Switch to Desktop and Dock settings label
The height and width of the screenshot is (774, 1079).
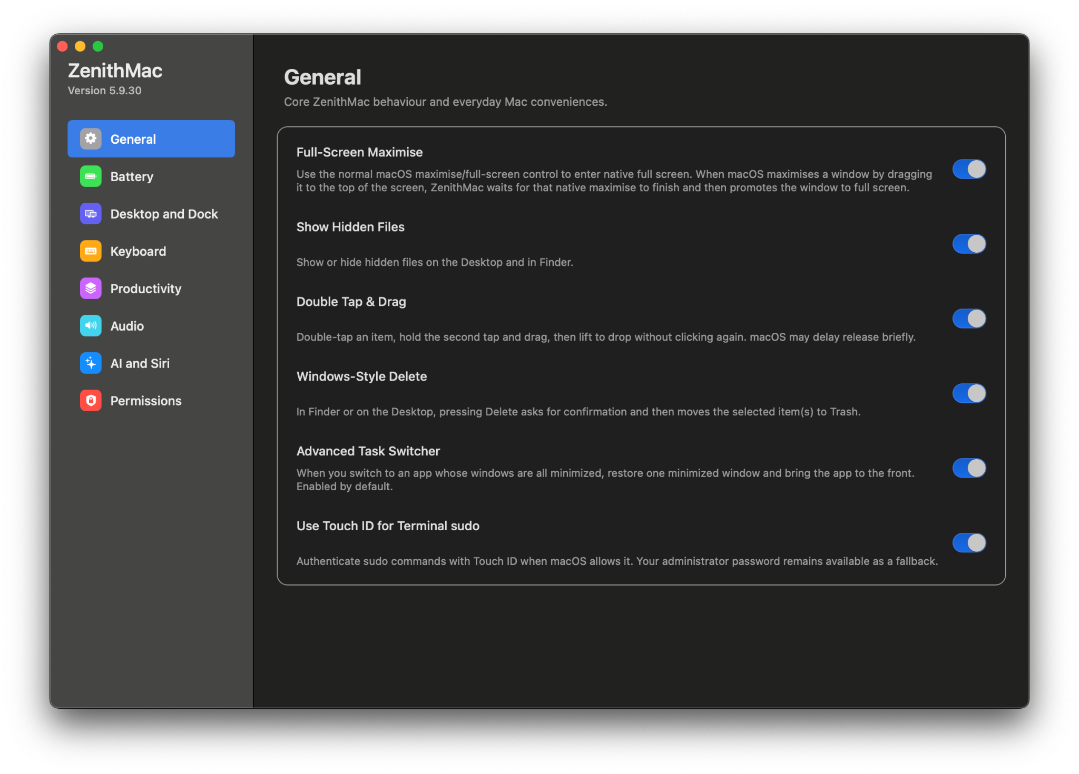(x=164, y=214)
